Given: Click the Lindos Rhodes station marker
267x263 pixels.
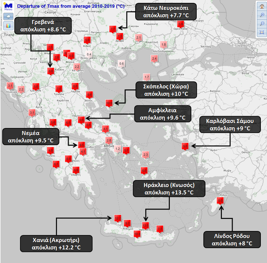Looking at the screenshot, I should (220, 200).
